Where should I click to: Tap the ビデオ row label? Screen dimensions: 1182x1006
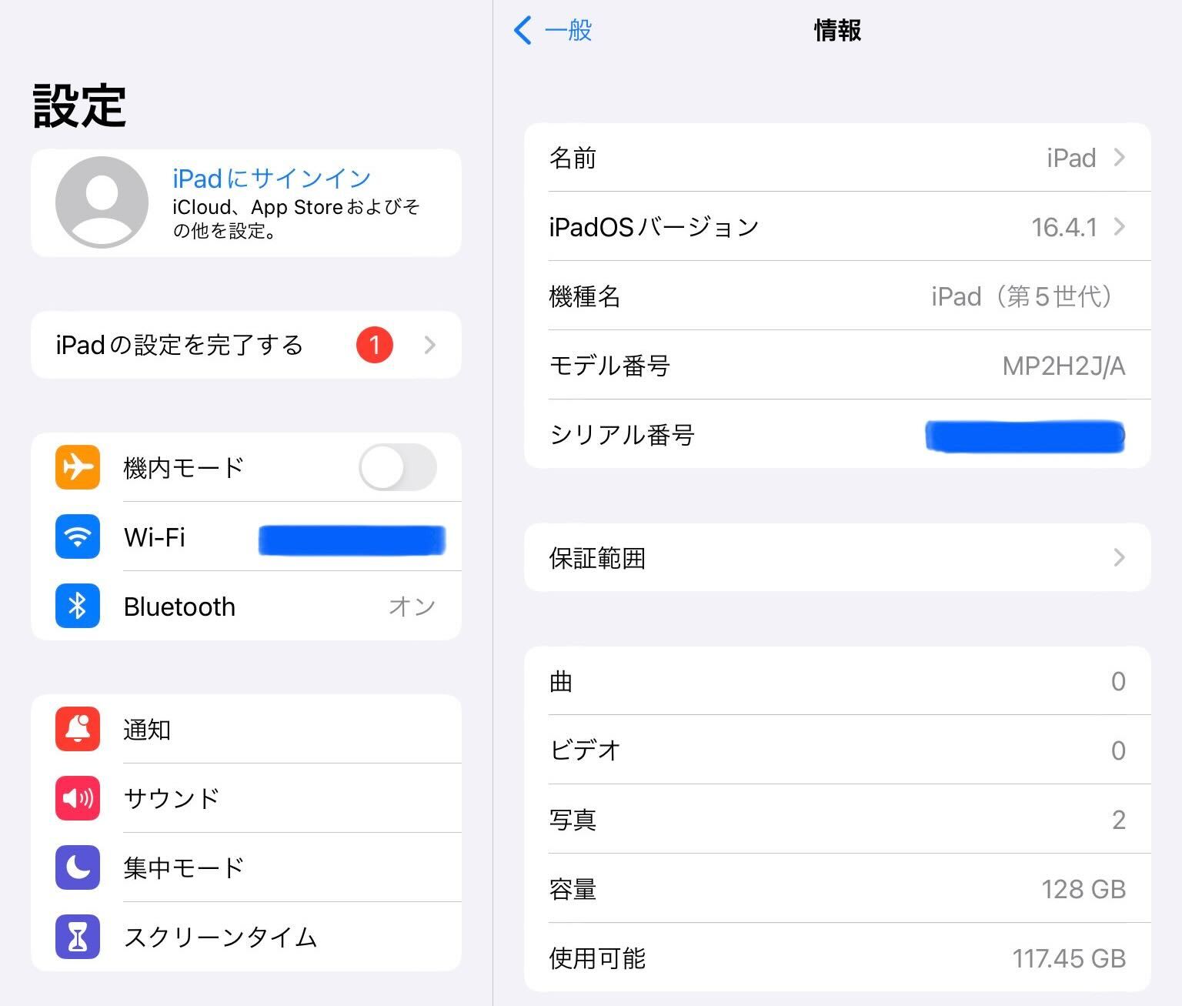tap(585, 750)
